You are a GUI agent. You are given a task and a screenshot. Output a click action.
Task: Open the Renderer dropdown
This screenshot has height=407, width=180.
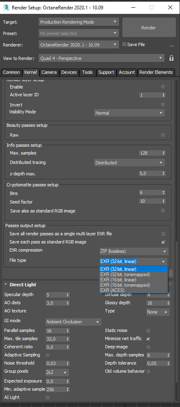click(x=78, y=44)
